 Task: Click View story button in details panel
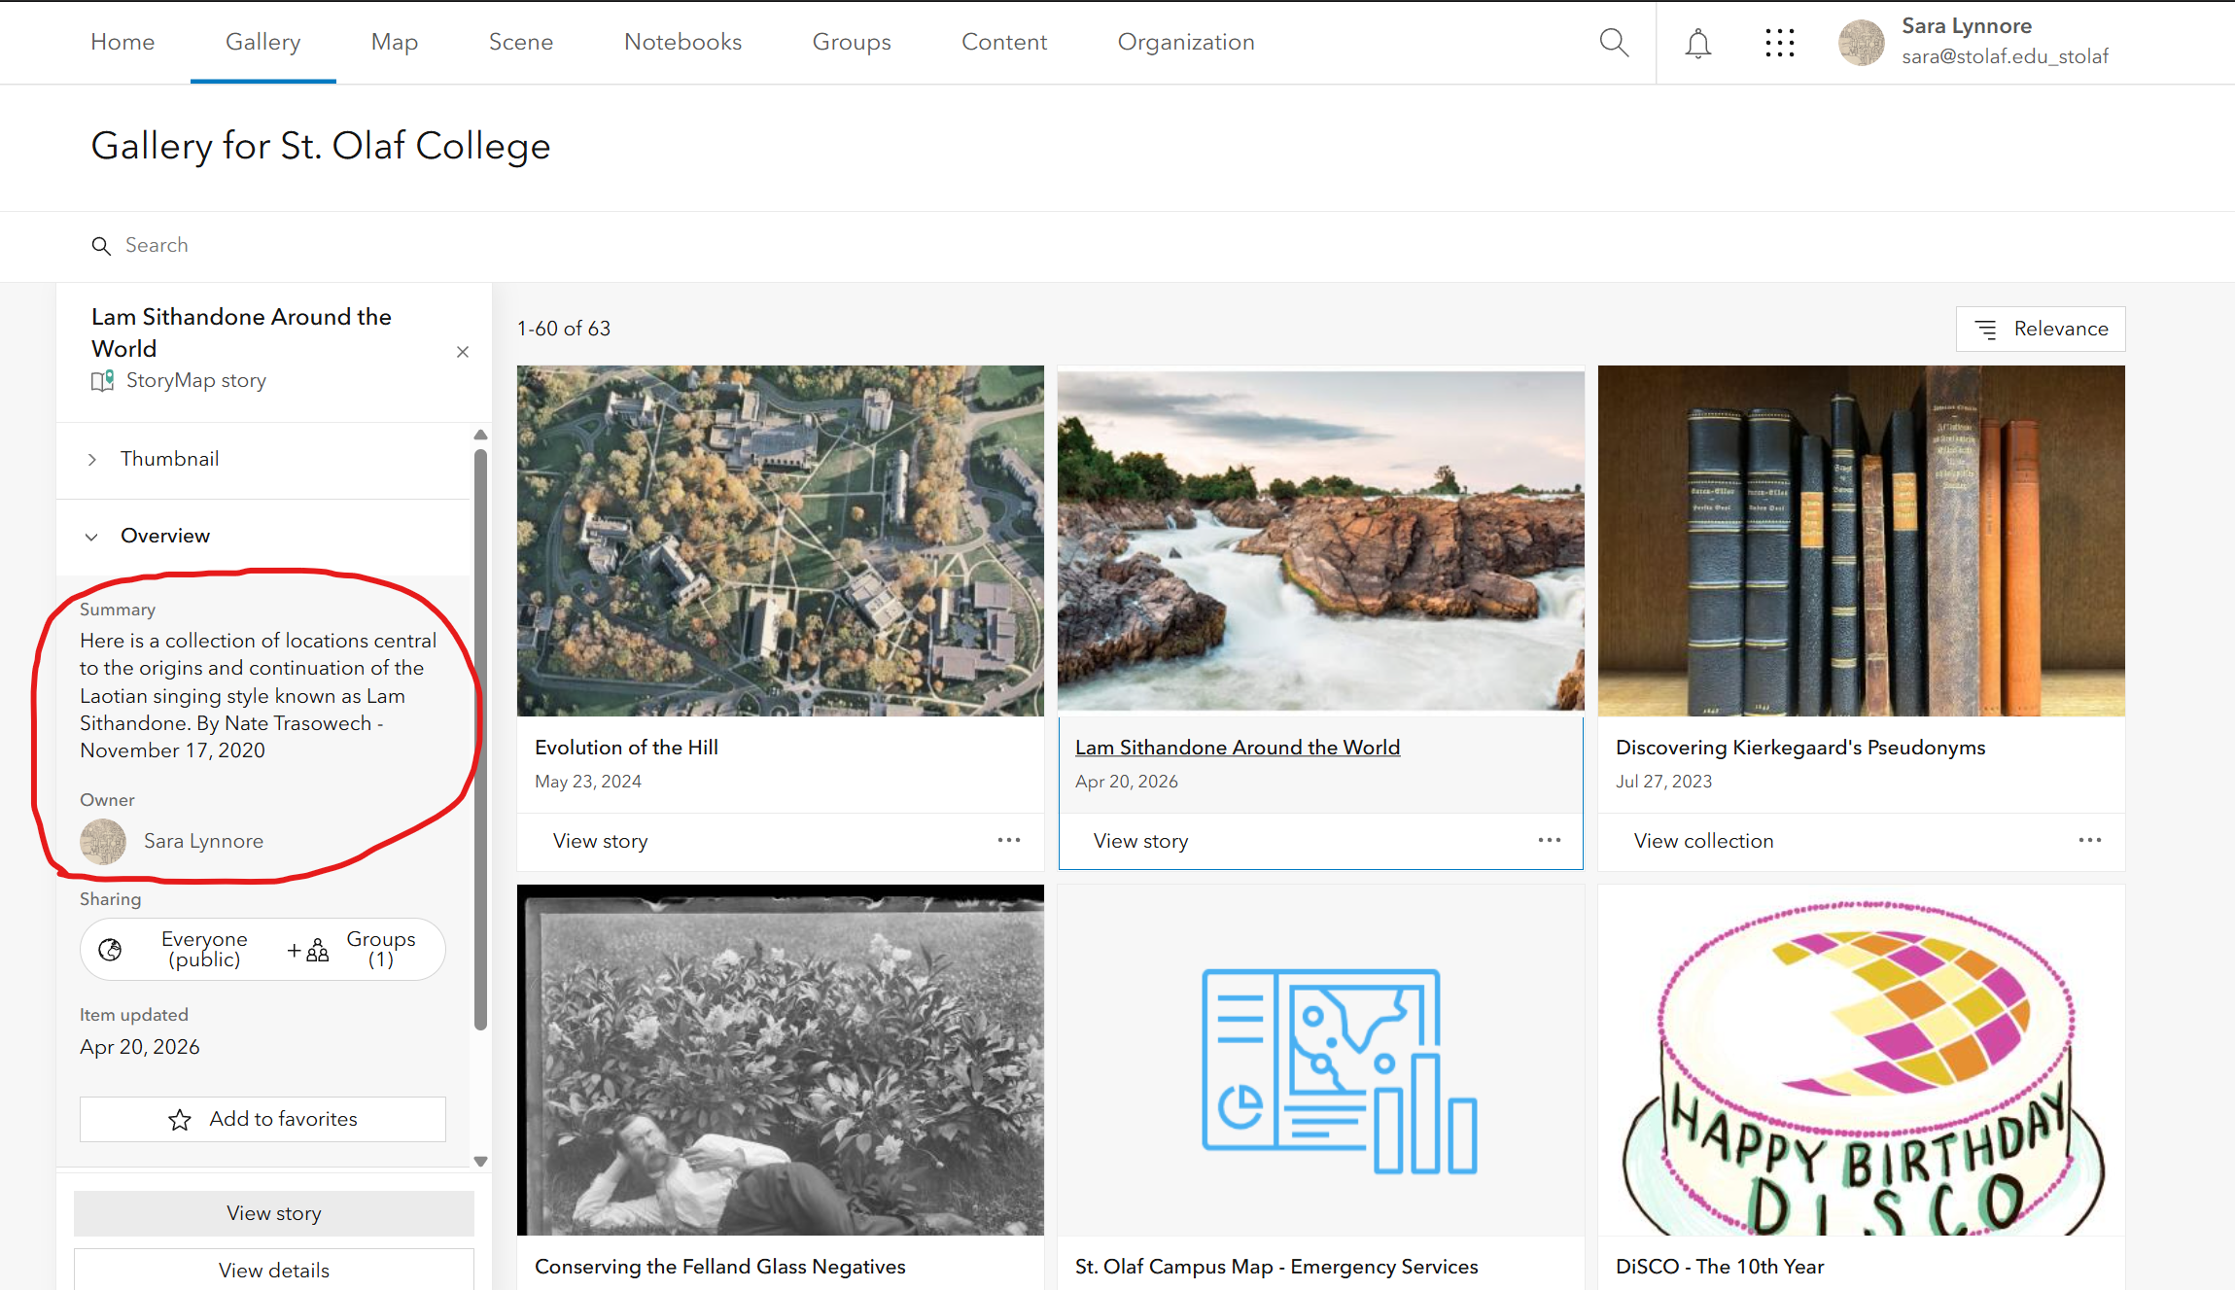coord(274,1213)
